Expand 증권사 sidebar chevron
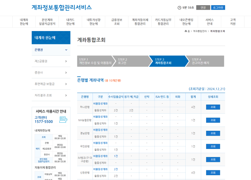Screen dimensions: 251x180 [x=66, y=73]
